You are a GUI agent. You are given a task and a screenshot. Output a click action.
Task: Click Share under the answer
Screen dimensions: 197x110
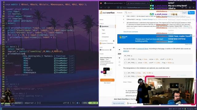(125, 82)
